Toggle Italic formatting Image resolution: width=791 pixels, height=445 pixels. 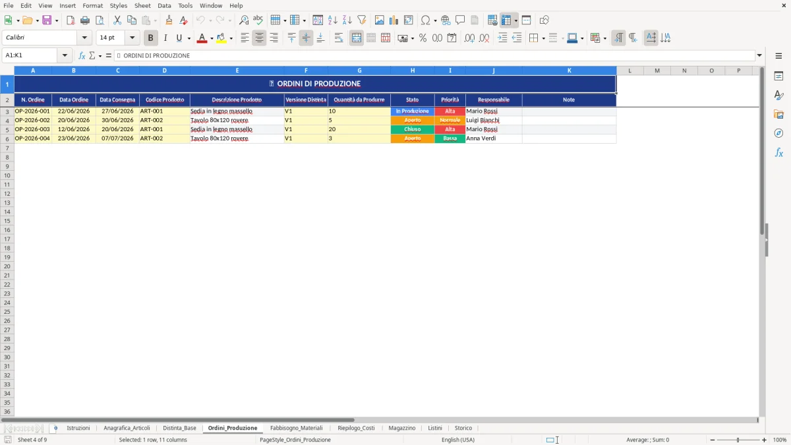pyautogui.click(x=165, y=38)
